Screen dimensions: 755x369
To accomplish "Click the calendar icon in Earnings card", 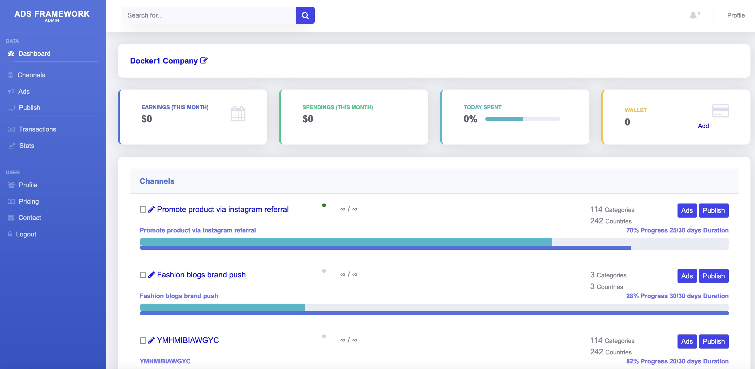I will point(238,113).
